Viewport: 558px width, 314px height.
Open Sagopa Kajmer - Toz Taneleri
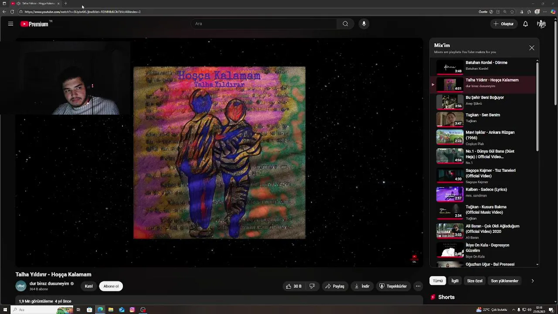pyautogui.click(x=484, y=175)
